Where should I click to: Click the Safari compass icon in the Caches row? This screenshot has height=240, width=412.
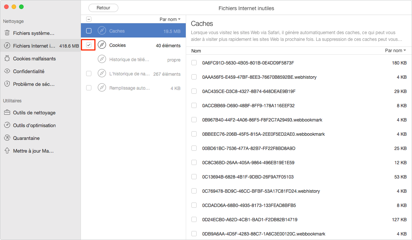(102, 30)
